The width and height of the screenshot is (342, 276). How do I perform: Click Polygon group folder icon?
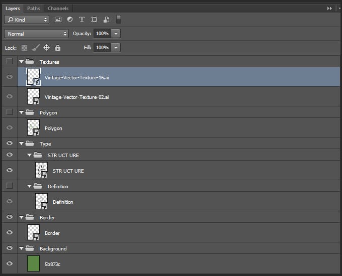(x=30, y=112)
